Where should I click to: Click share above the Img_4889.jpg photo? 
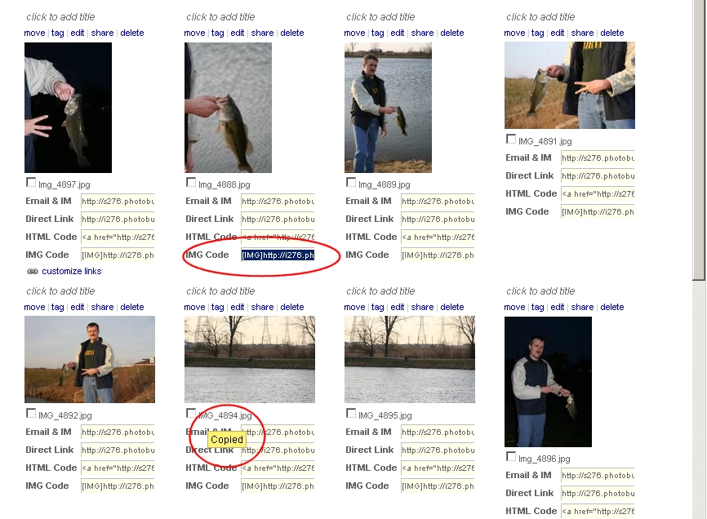(423, 33)
